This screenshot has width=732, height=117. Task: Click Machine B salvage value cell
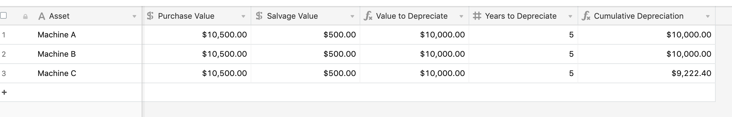[x=305, y=54]
